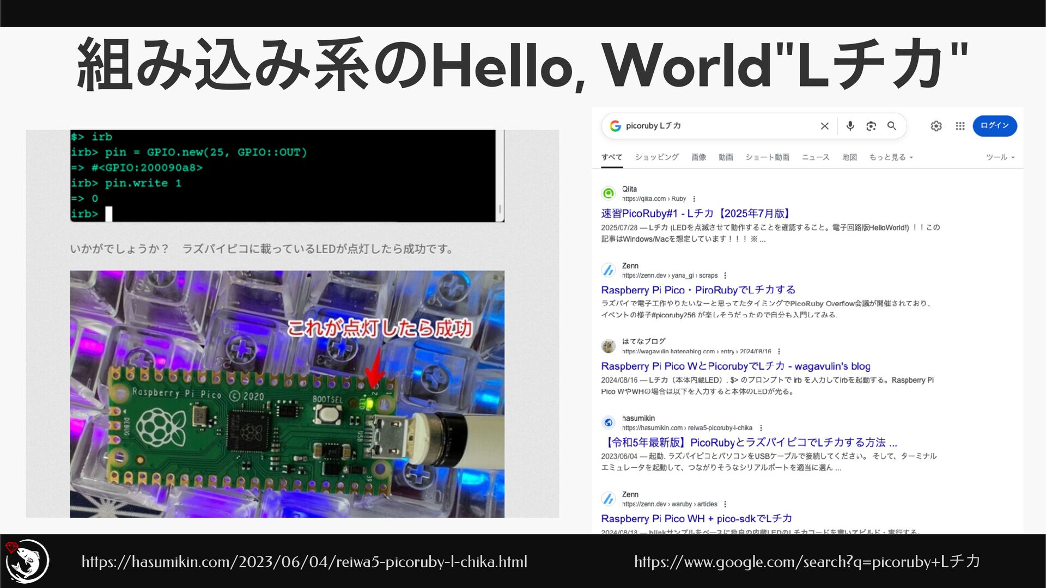Select the ショッピング search tab
This screenshot has height=588, width=1046.
coord(656,157)
